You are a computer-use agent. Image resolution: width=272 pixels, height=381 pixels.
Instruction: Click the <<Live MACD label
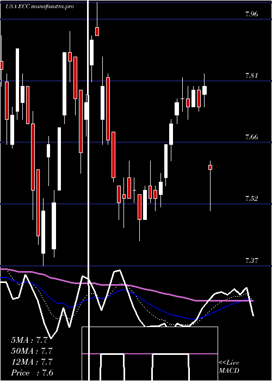(x=229, y=367)
